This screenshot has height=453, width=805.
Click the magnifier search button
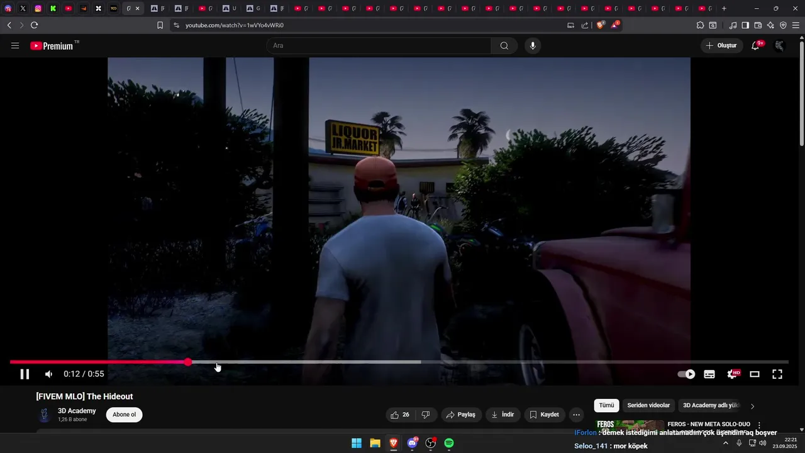click(x=504, y=46)
